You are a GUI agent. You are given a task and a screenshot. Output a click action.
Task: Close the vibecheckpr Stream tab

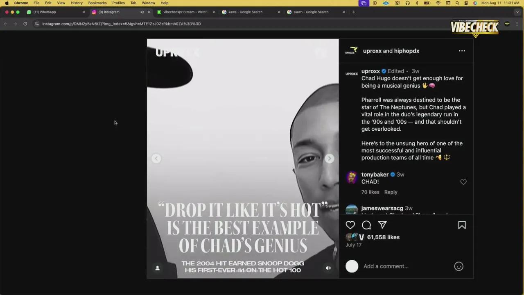(x=214, y=12)
